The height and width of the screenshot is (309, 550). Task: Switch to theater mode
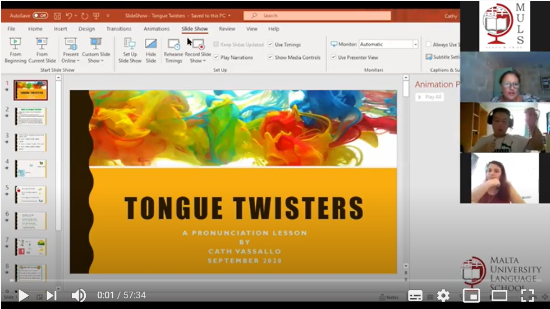point(499,296)
